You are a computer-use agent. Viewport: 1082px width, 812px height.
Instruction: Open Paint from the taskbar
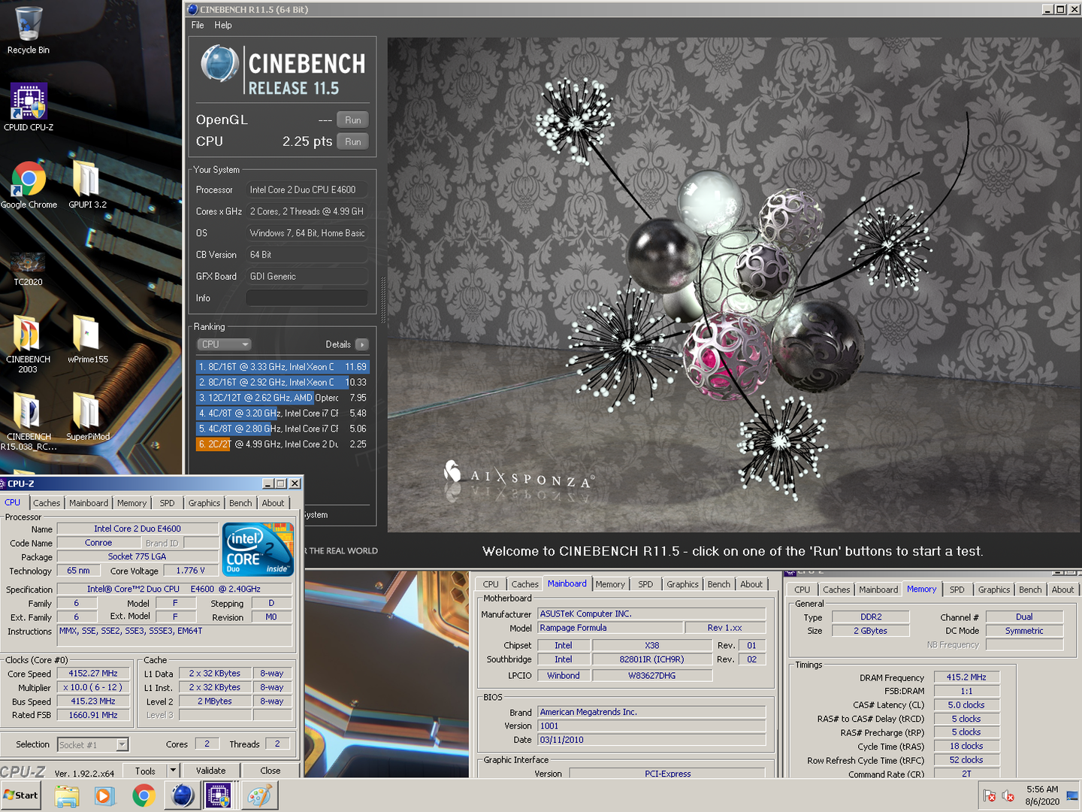click(x=259, y=795)
